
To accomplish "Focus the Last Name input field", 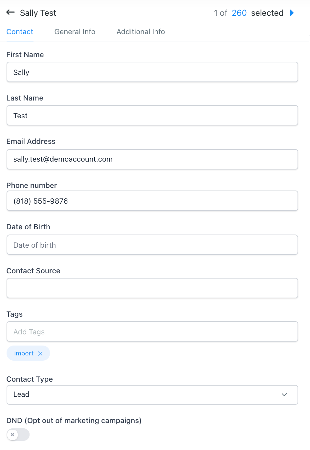I will pos(152,116).
